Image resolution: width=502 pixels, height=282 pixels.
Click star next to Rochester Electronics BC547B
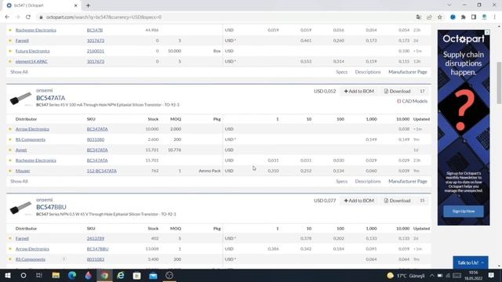pos(10,30)
